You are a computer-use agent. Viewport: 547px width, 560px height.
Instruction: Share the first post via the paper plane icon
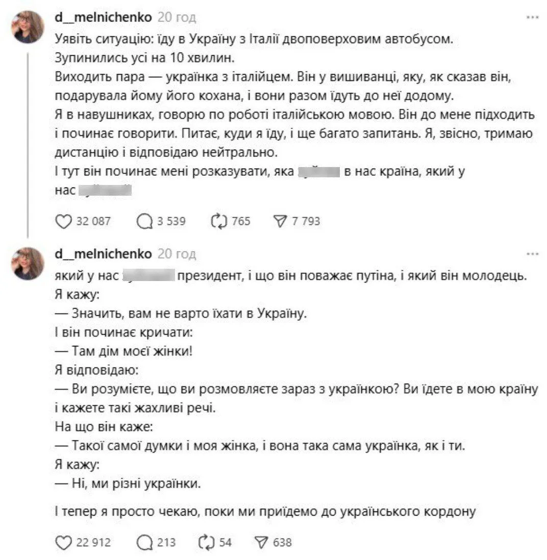point(281,221)
